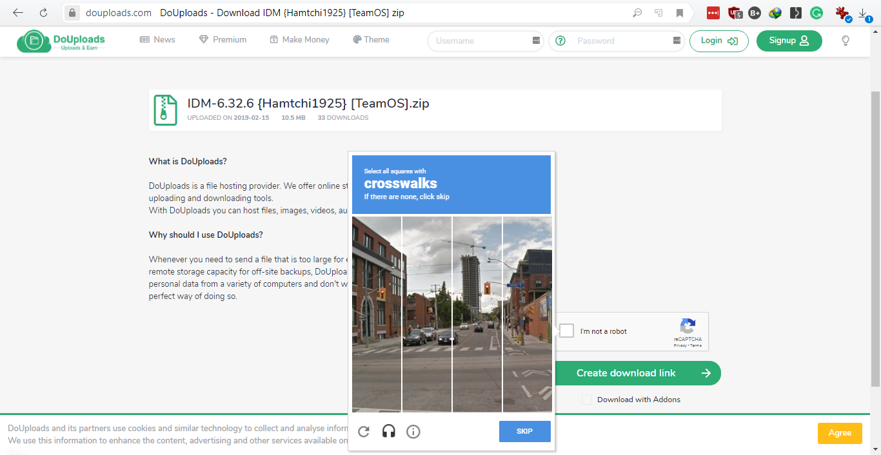This screenshot has width=881, height=455.
Task: Open the browser downloads arrow icon
Action: (863, 13)
